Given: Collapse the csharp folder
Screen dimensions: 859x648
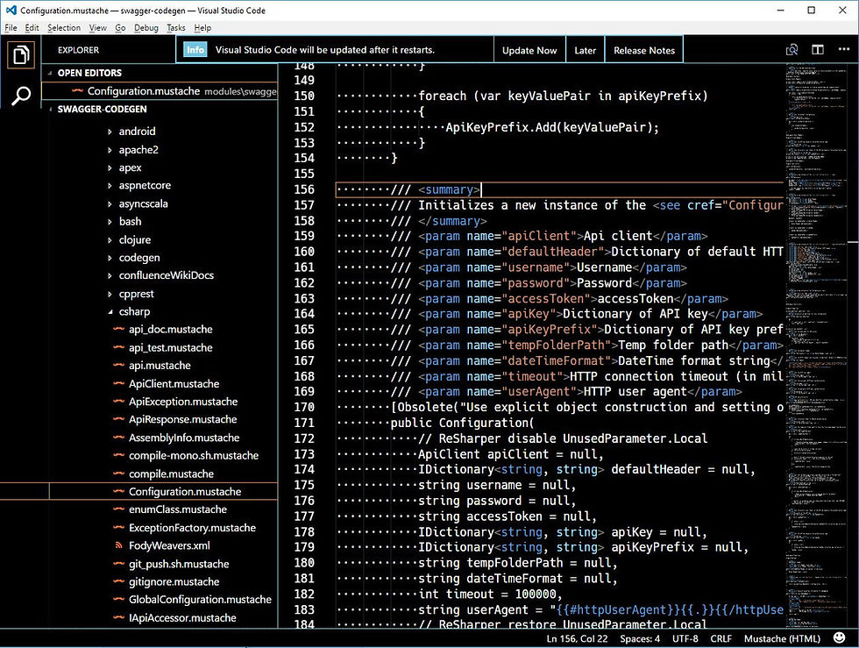Looking at the screenshot, I should [110, 312].
